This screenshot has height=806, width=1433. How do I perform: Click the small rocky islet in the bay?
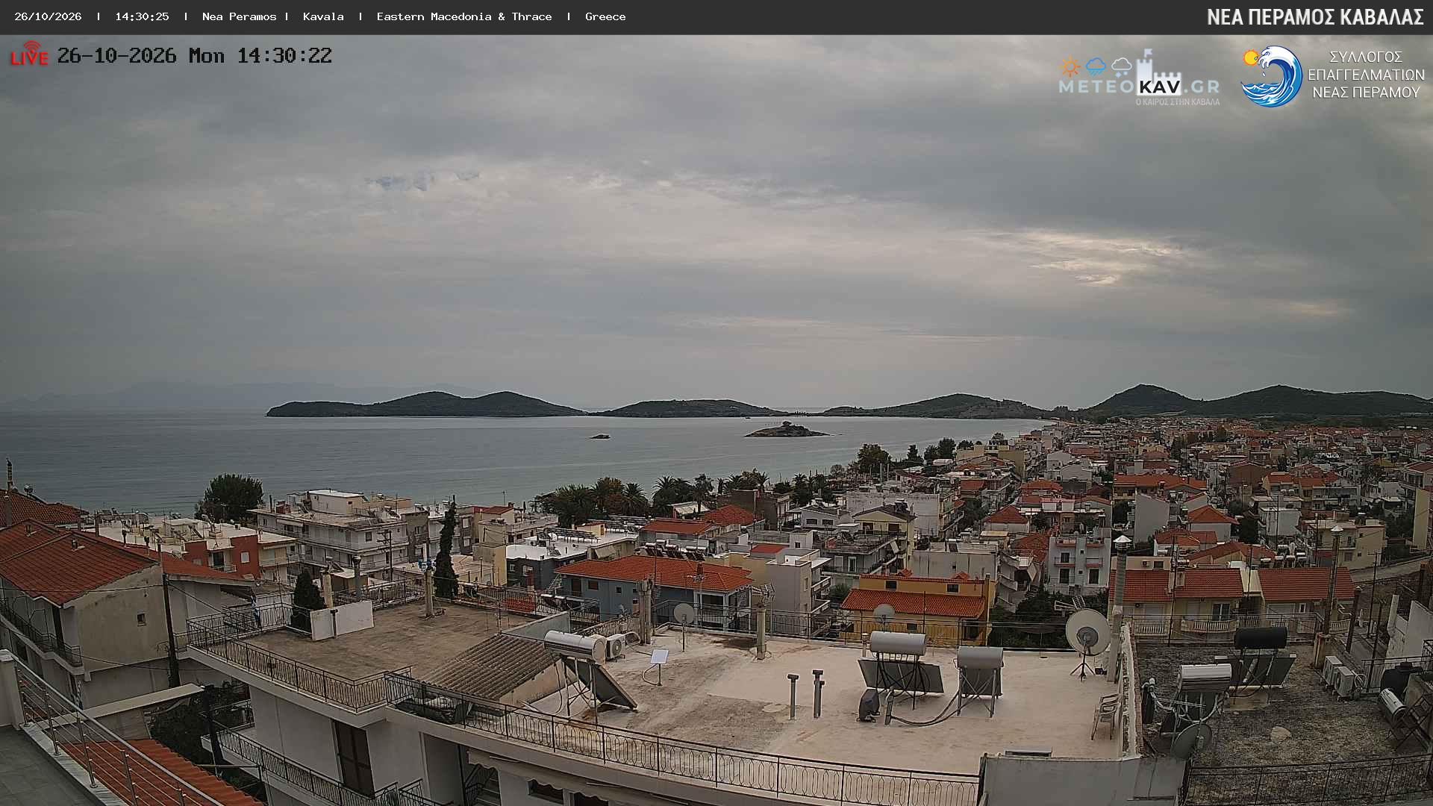(x=786, y=430)
